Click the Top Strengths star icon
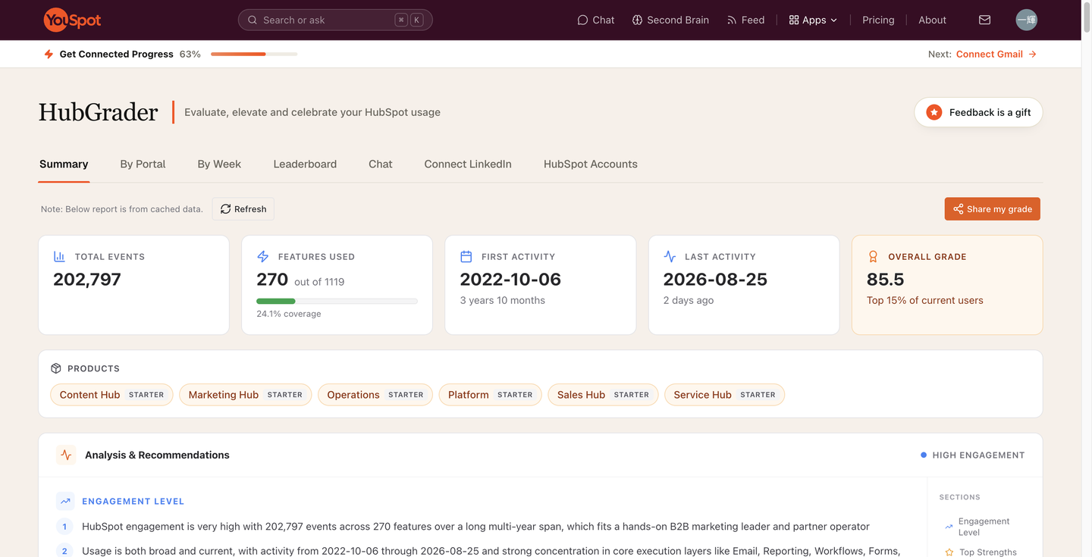Image resolution: width=1092 pixels, height=557 pixels. (x=949, y=552)
